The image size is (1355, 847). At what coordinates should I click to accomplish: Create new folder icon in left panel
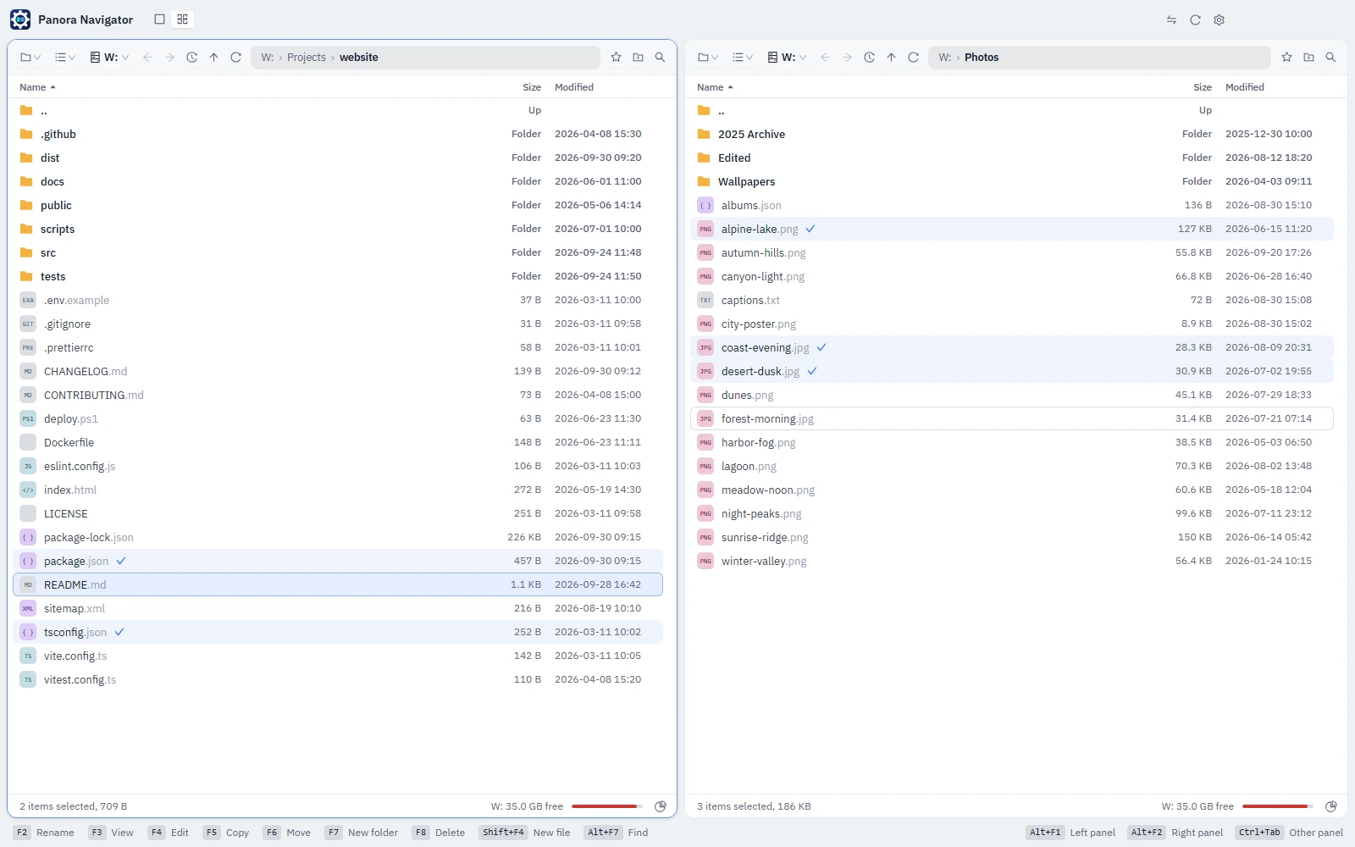638,58
